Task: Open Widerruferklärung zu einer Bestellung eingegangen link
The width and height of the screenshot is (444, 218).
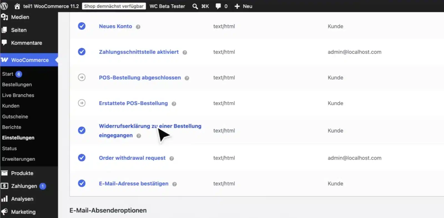Action: (x=150, y=131)
